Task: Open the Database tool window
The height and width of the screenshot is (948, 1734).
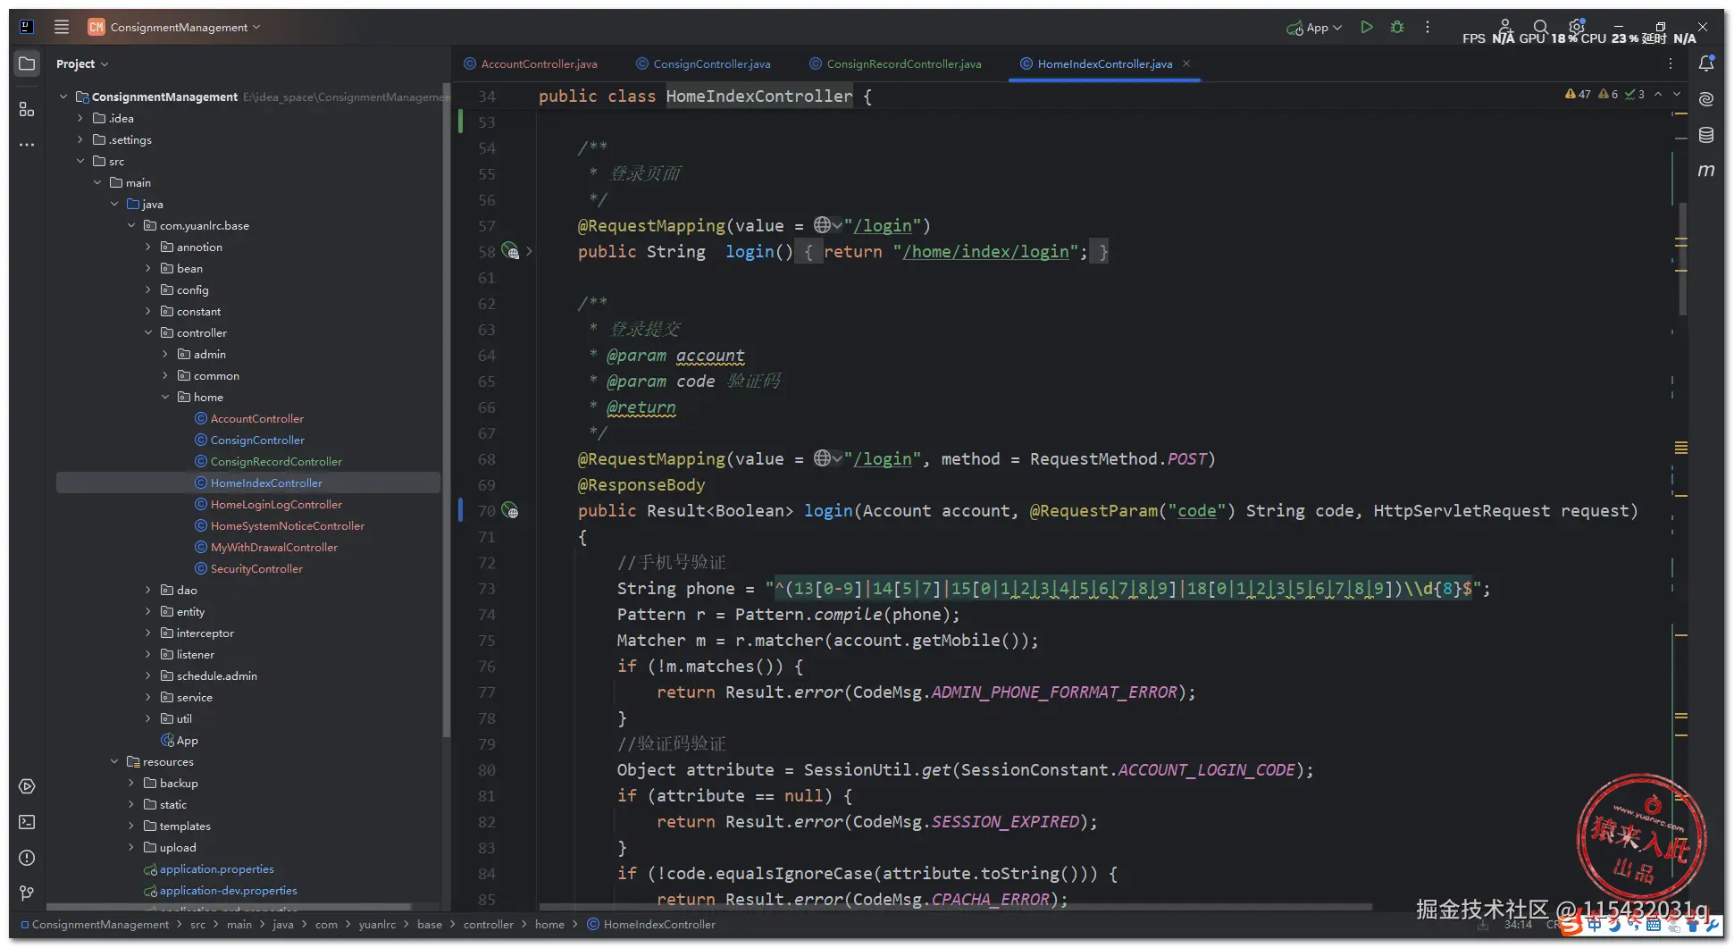Action: coord(1706,135)
